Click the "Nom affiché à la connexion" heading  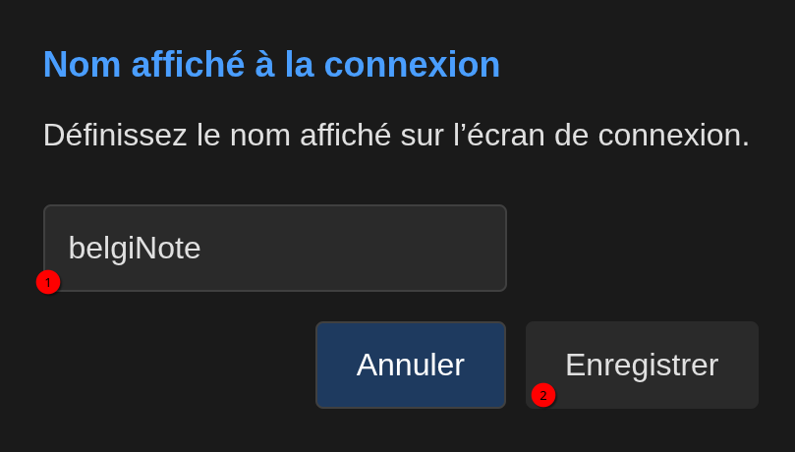click(271, 65)
